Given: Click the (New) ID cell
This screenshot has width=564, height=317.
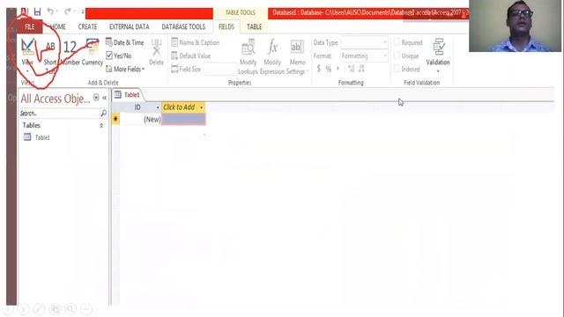Looking at the screenshot, I should pyautogui.click(x=141, y=120).
